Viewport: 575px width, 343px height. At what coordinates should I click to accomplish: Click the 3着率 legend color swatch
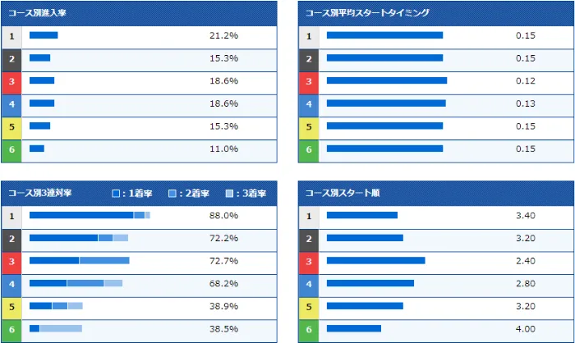click(x=230, y=194)
